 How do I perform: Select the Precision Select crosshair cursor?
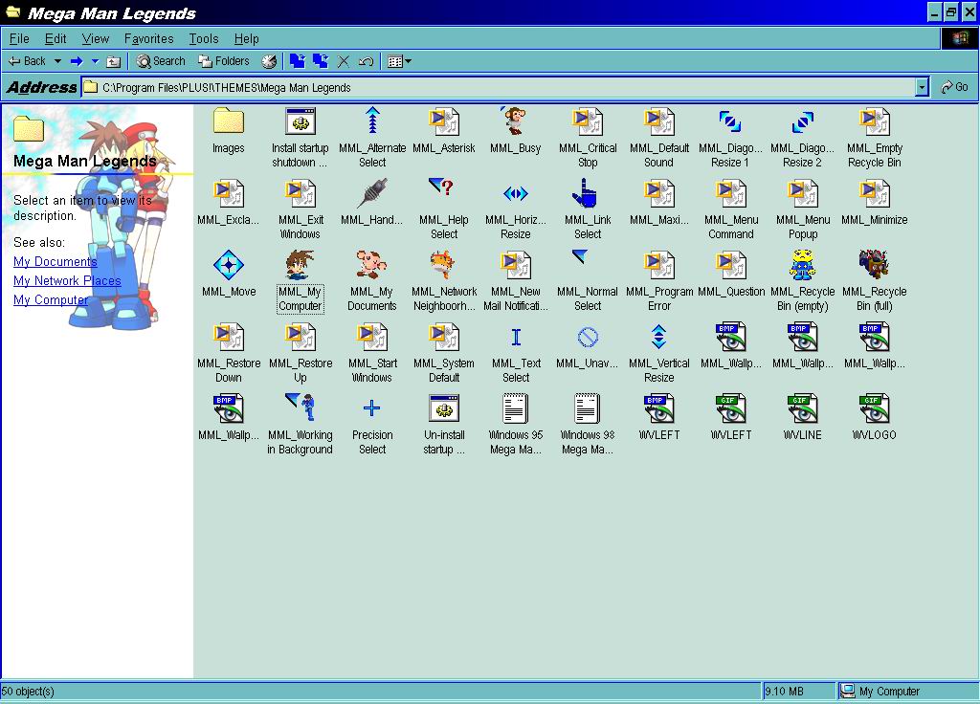372,426
